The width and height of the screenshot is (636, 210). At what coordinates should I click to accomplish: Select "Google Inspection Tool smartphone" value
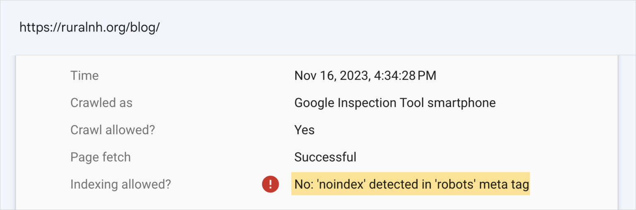(x=395, y=103)
